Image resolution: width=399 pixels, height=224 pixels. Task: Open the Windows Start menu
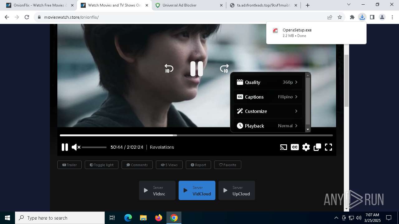coord(7,218)
